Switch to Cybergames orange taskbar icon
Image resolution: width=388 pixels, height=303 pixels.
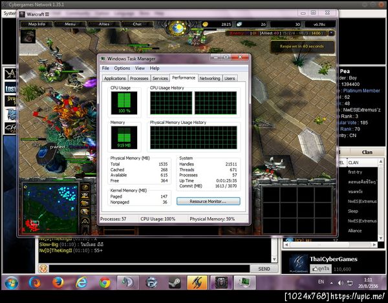[197, 282]
